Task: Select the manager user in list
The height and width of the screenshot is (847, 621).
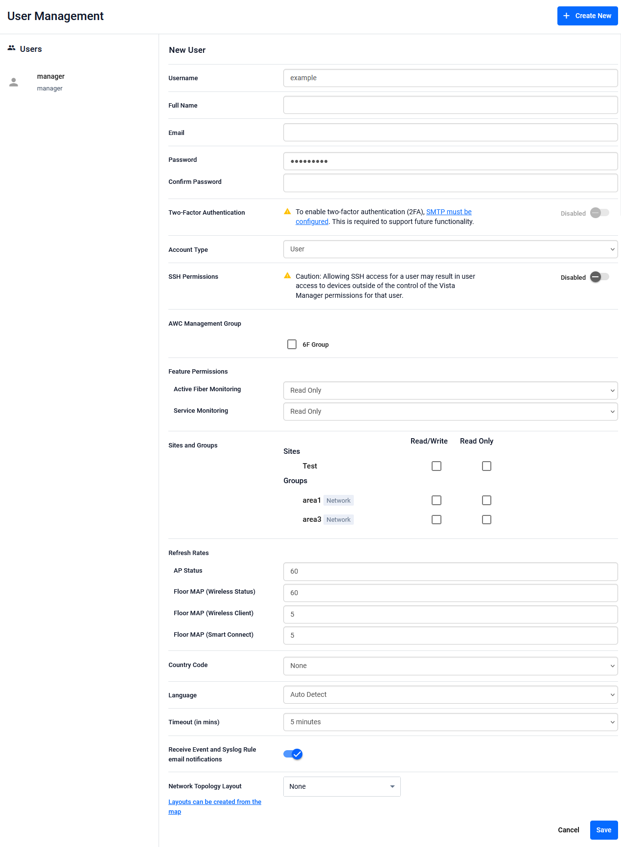Action: (x=50, y=82)
